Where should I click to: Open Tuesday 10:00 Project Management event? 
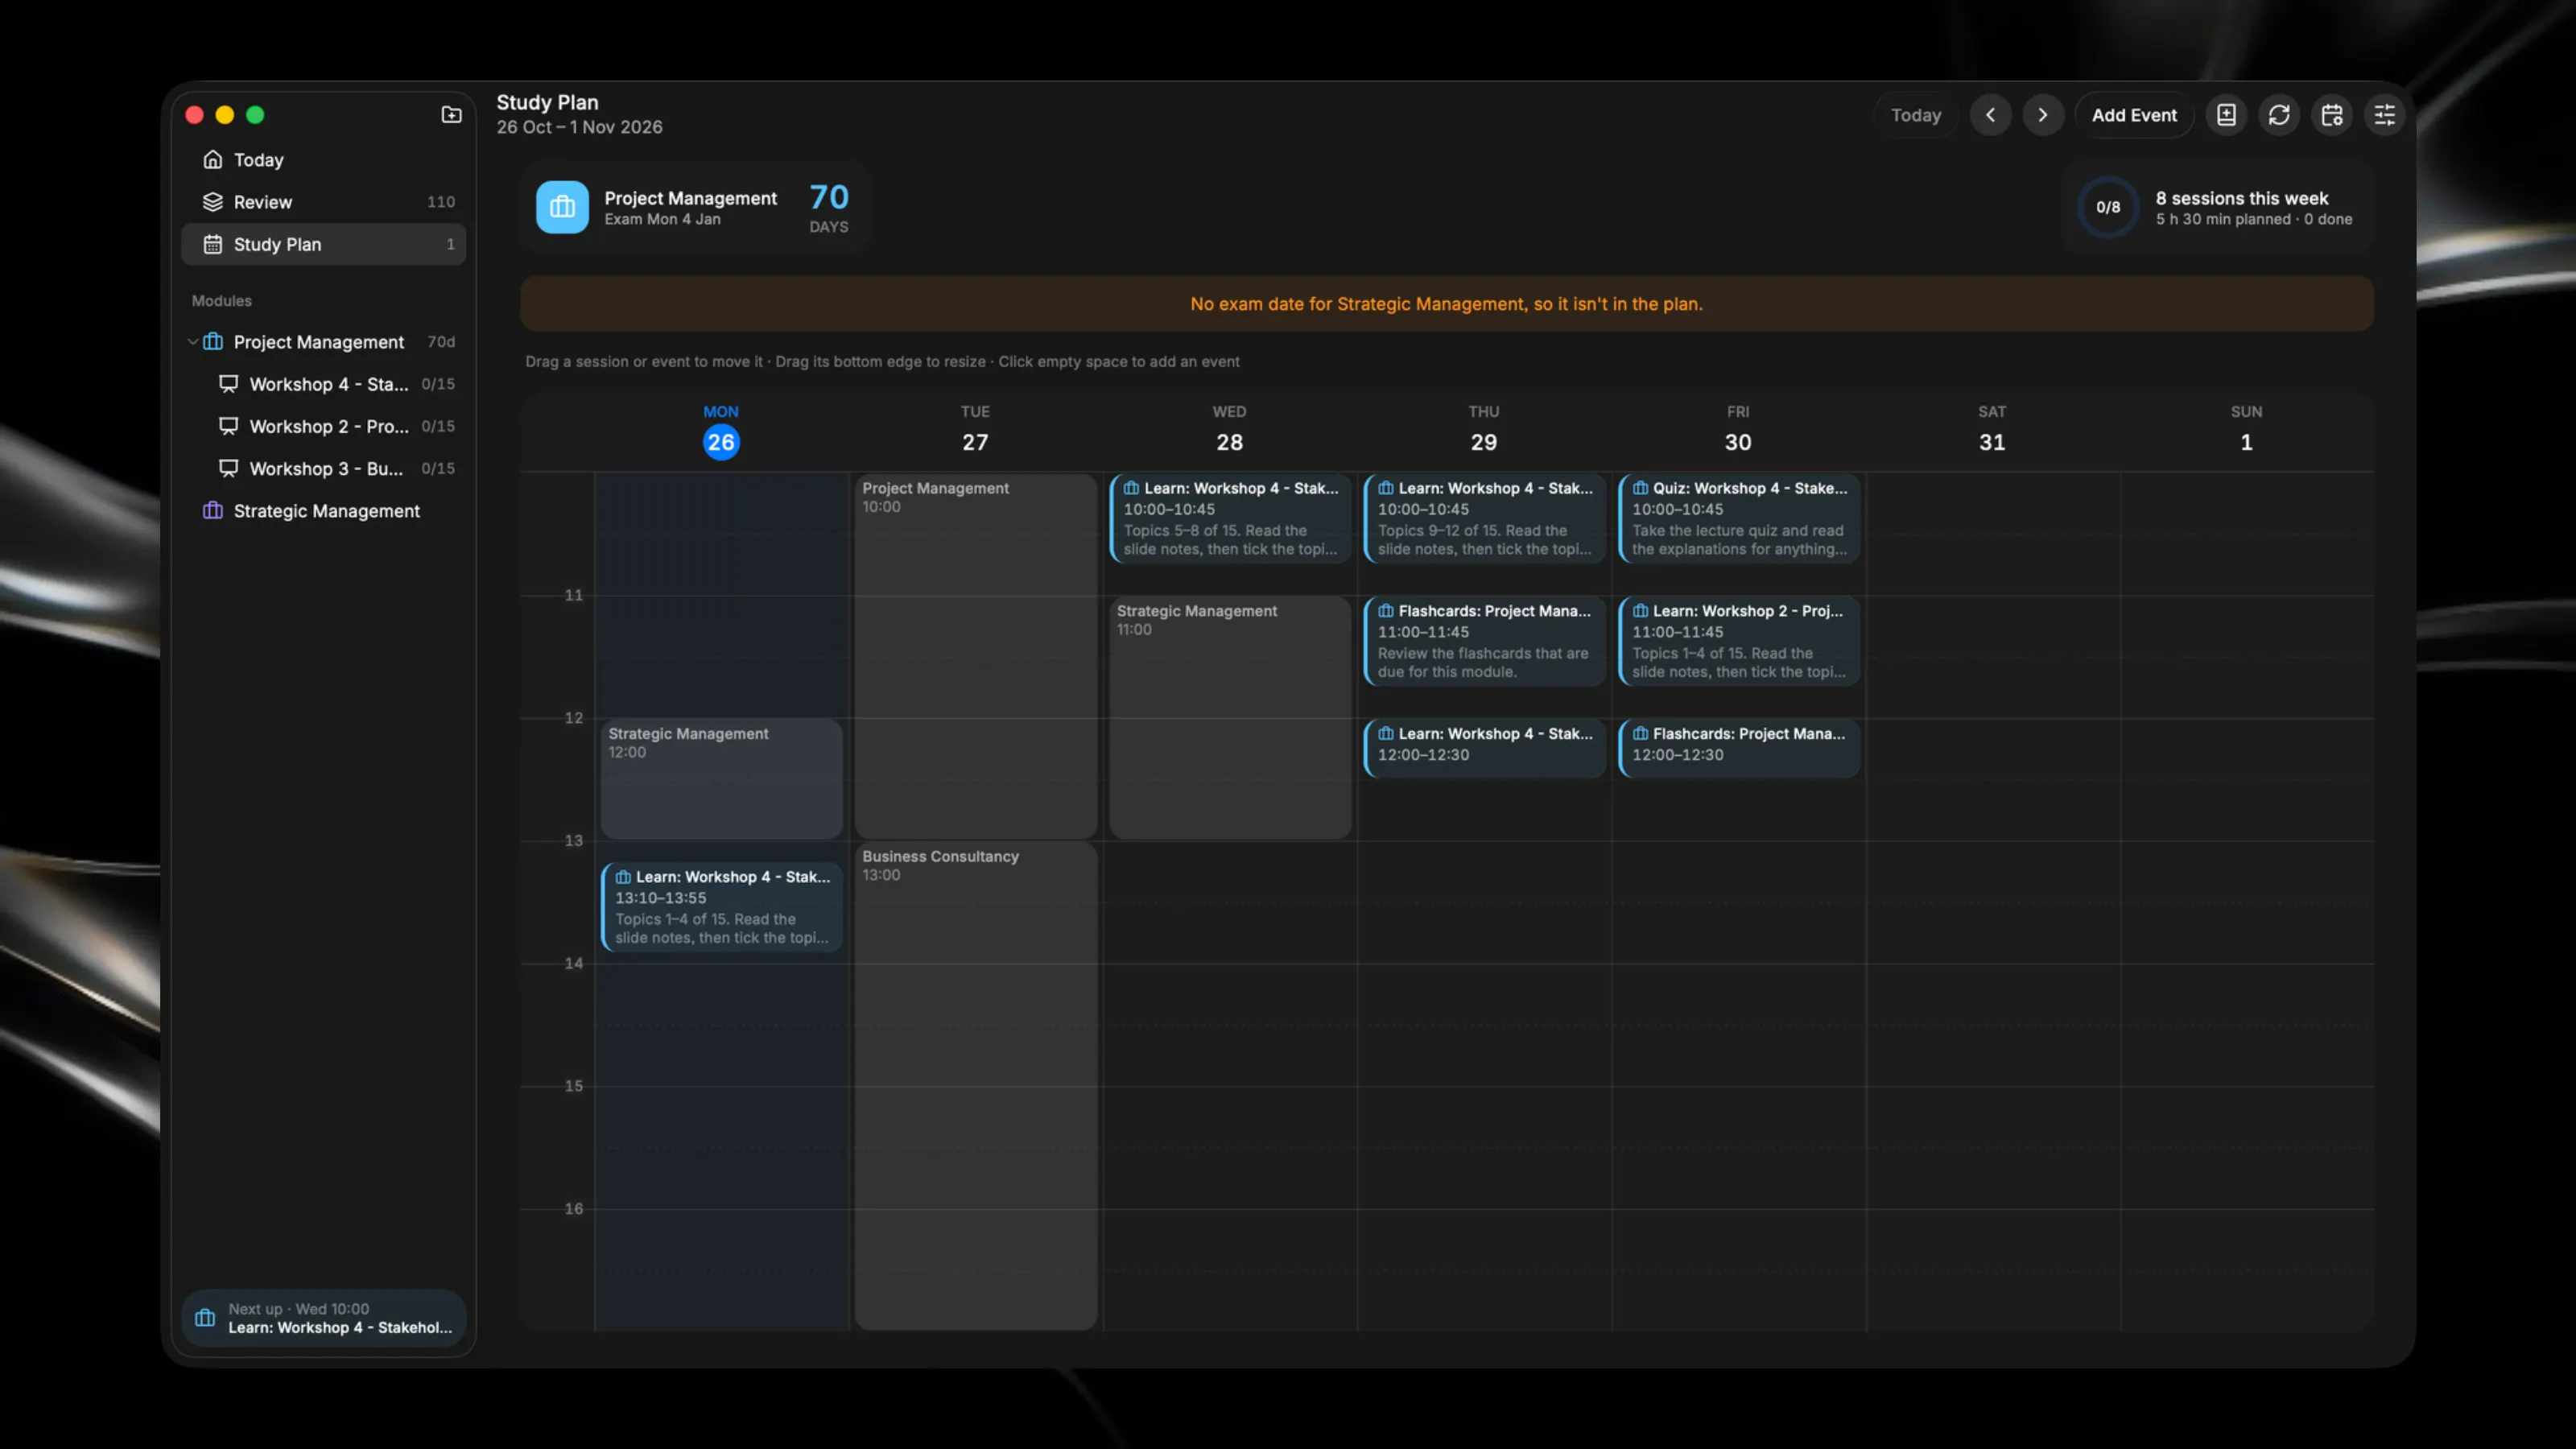click(976, 656)
